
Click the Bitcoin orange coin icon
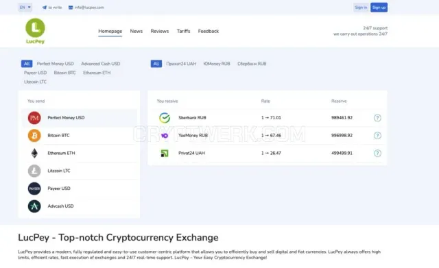click(x=34, y=136)
